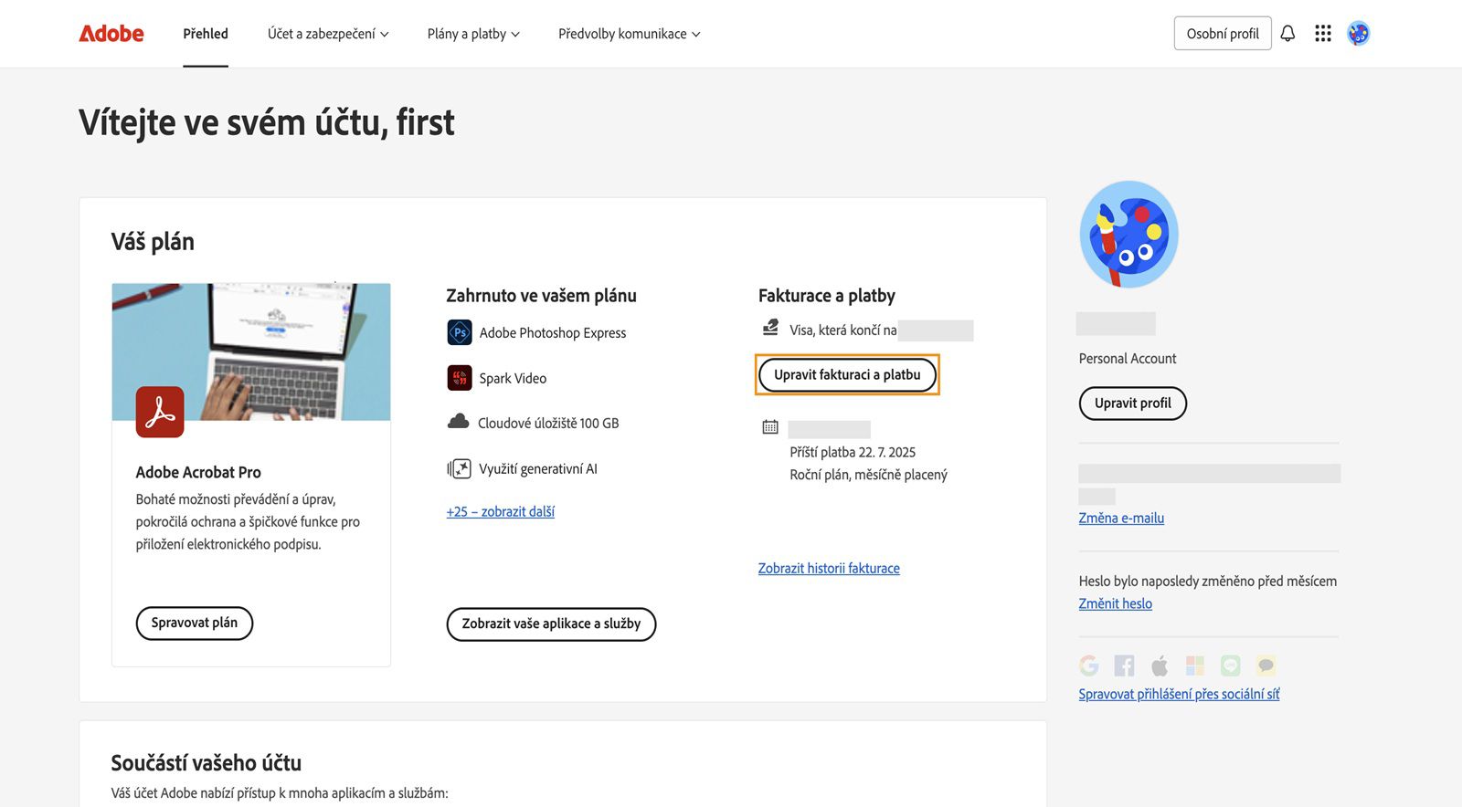
Task: Click the Osobní profil button
Action: pos(1222,33)
